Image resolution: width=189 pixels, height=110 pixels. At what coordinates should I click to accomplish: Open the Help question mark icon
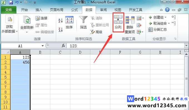tap(167, 10)
